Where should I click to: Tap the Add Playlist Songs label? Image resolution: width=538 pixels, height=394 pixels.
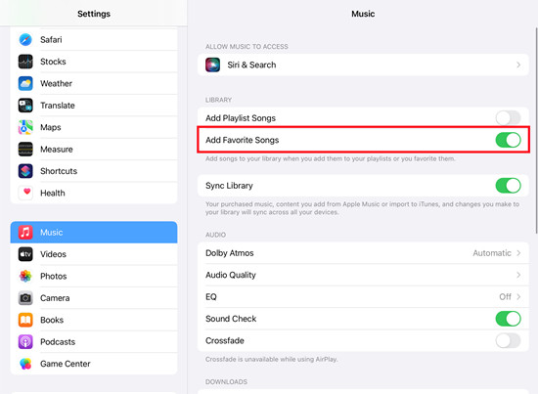click(x=241, y=118)
